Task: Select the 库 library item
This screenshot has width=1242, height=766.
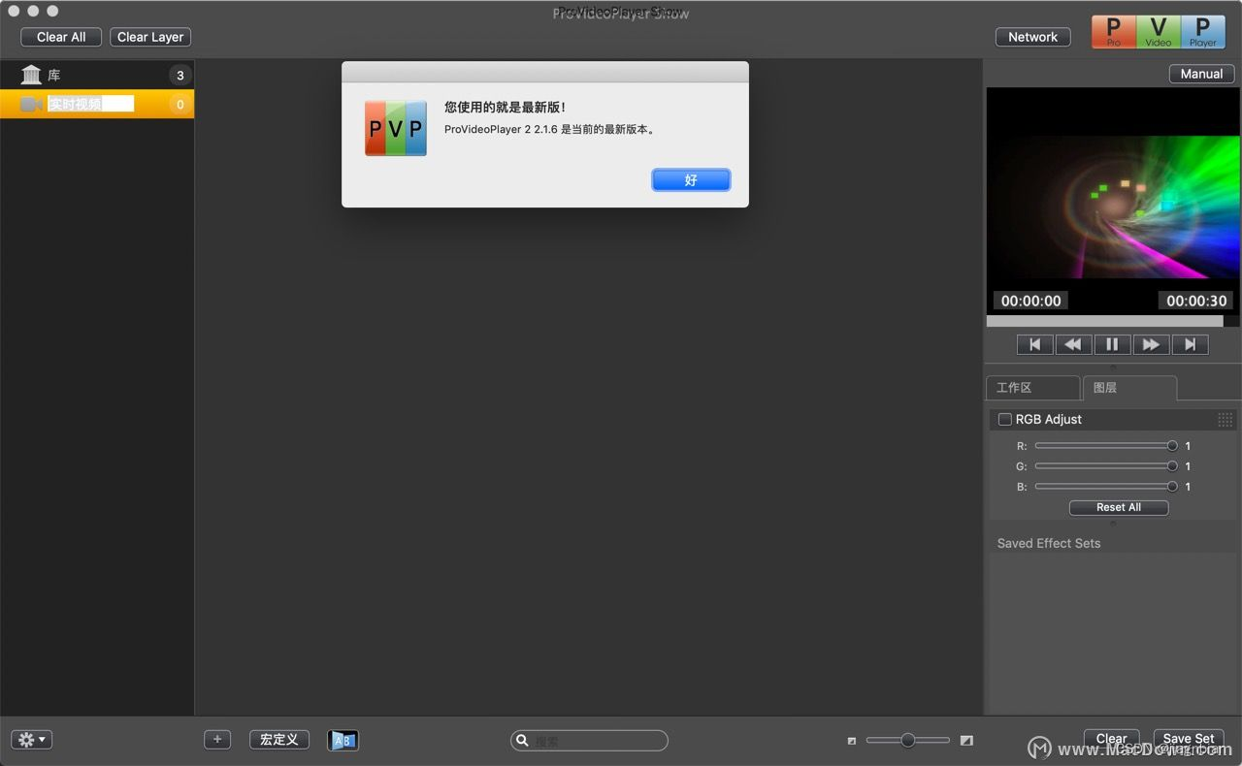Action: [97, 75]
